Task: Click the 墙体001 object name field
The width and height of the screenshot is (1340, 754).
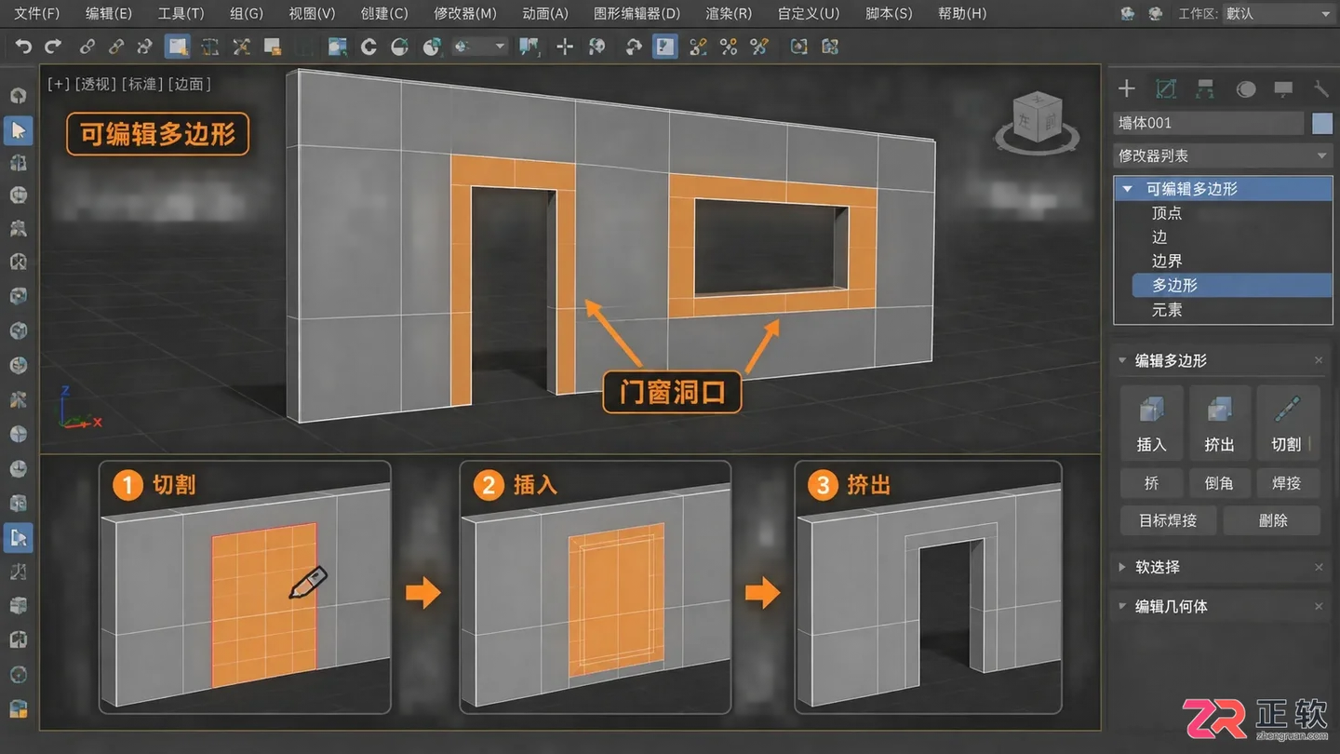Action: pyautogui.click(x=1209, y=123)
